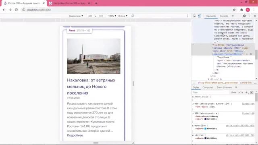Follow the Подробнее link
The image size is (258, 145).
click(x=75, y=135)
